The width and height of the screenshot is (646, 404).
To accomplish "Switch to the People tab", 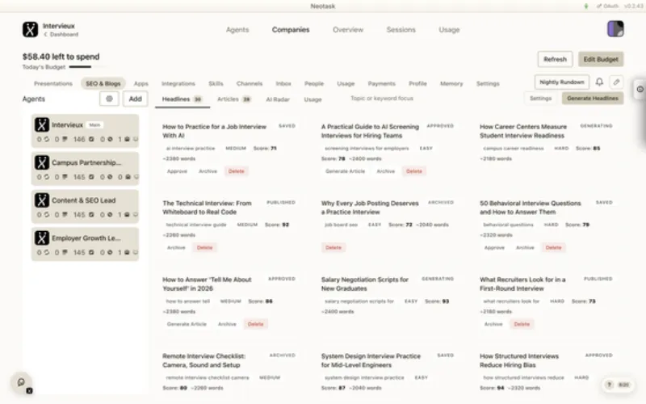I will pyautogui.click(x=314, y=84).
